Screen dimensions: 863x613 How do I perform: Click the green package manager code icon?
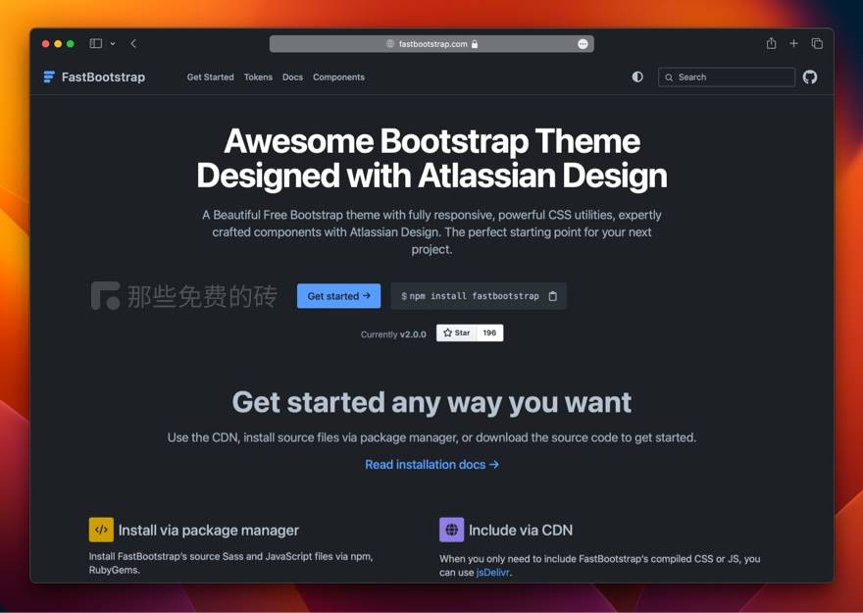pos(102,530)
